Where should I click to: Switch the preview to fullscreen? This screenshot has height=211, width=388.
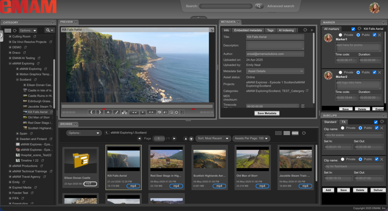(182, 112)
